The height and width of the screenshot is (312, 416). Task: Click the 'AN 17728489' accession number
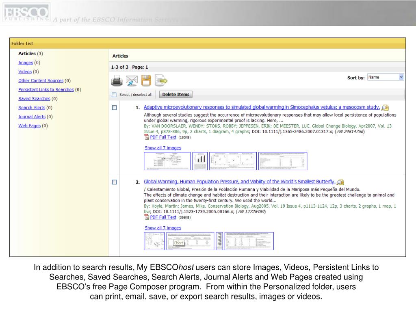click(251, 211)
